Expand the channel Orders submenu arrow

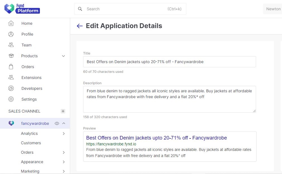tap(64, 153)
